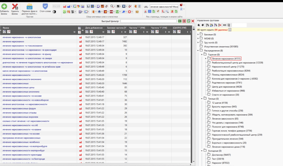The image size is (283, 166).
Task: Expand the Лечение наркомании group node
Action: 206,58
